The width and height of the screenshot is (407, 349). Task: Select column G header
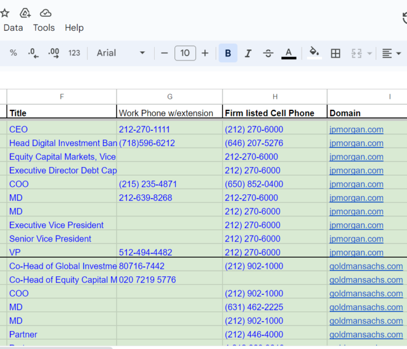(x=170, y=97)
